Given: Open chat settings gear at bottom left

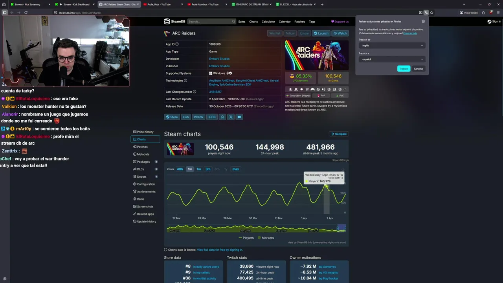Looking at the screenshot, I should [5, 279].
